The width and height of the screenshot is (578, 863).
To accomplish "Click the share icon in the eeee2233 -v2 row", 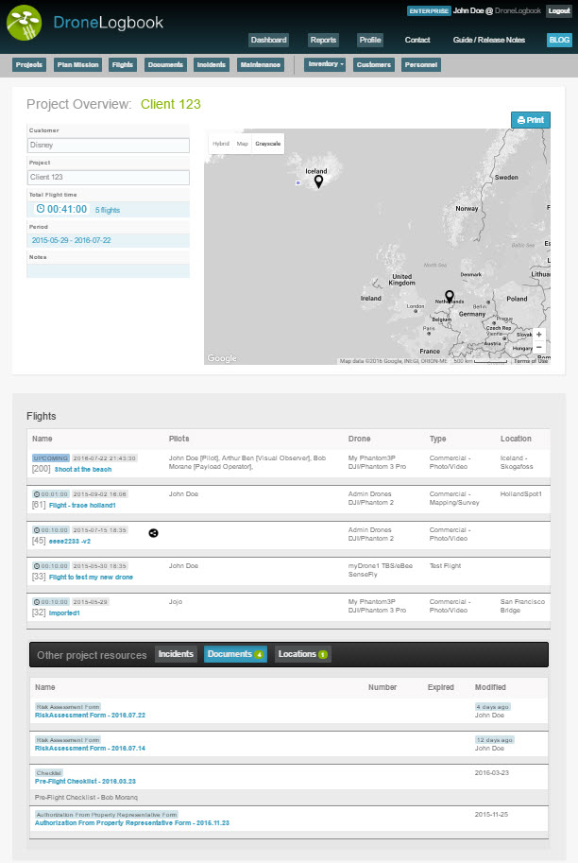I will tap(153, 533).
